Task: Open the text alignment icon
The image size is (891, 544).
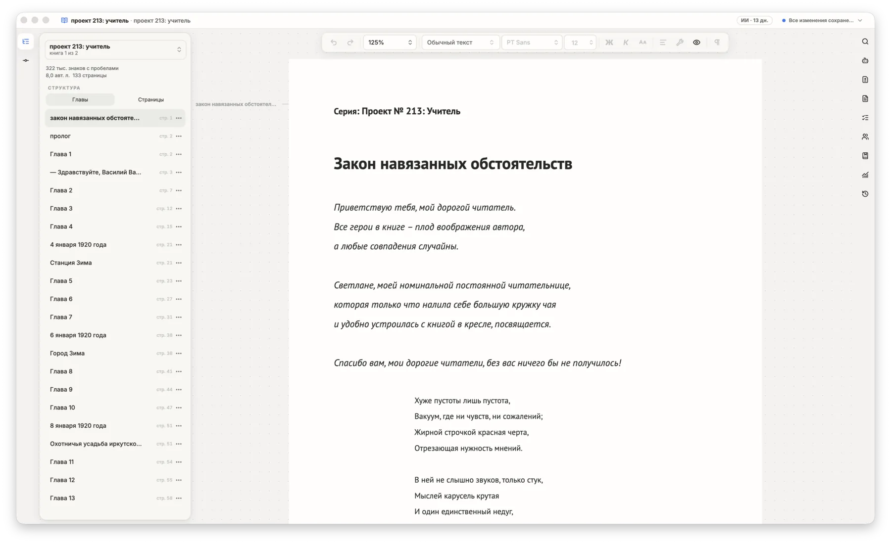Action: pyautogui.click(x=663, y=43)
